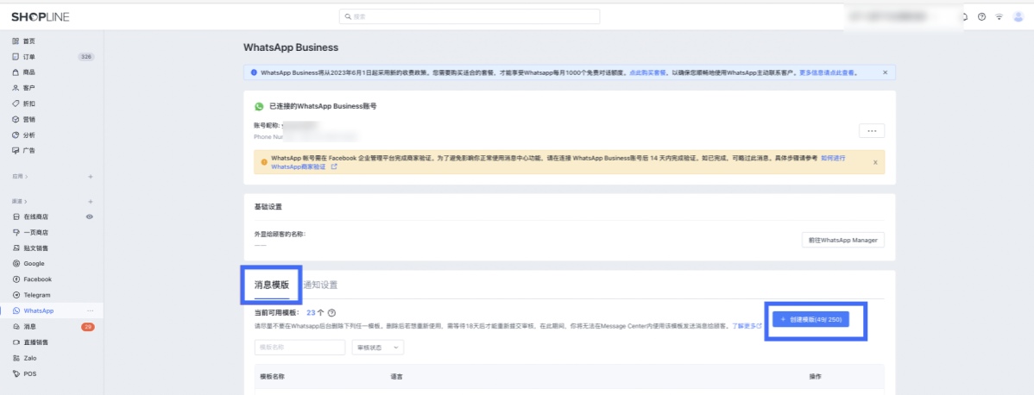
Task: Click the search field in the top bar
Action: pyautogui.click(x=470, y=16)
